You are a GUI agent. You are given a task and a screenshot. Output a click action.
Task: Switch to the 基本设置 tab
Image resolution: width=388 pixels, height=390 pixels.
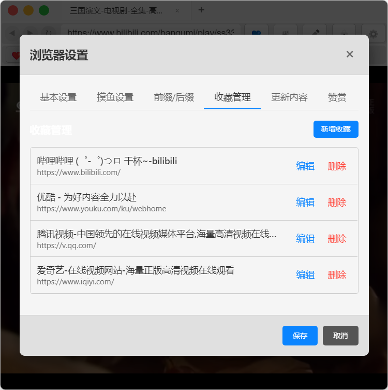click(58, 97)
